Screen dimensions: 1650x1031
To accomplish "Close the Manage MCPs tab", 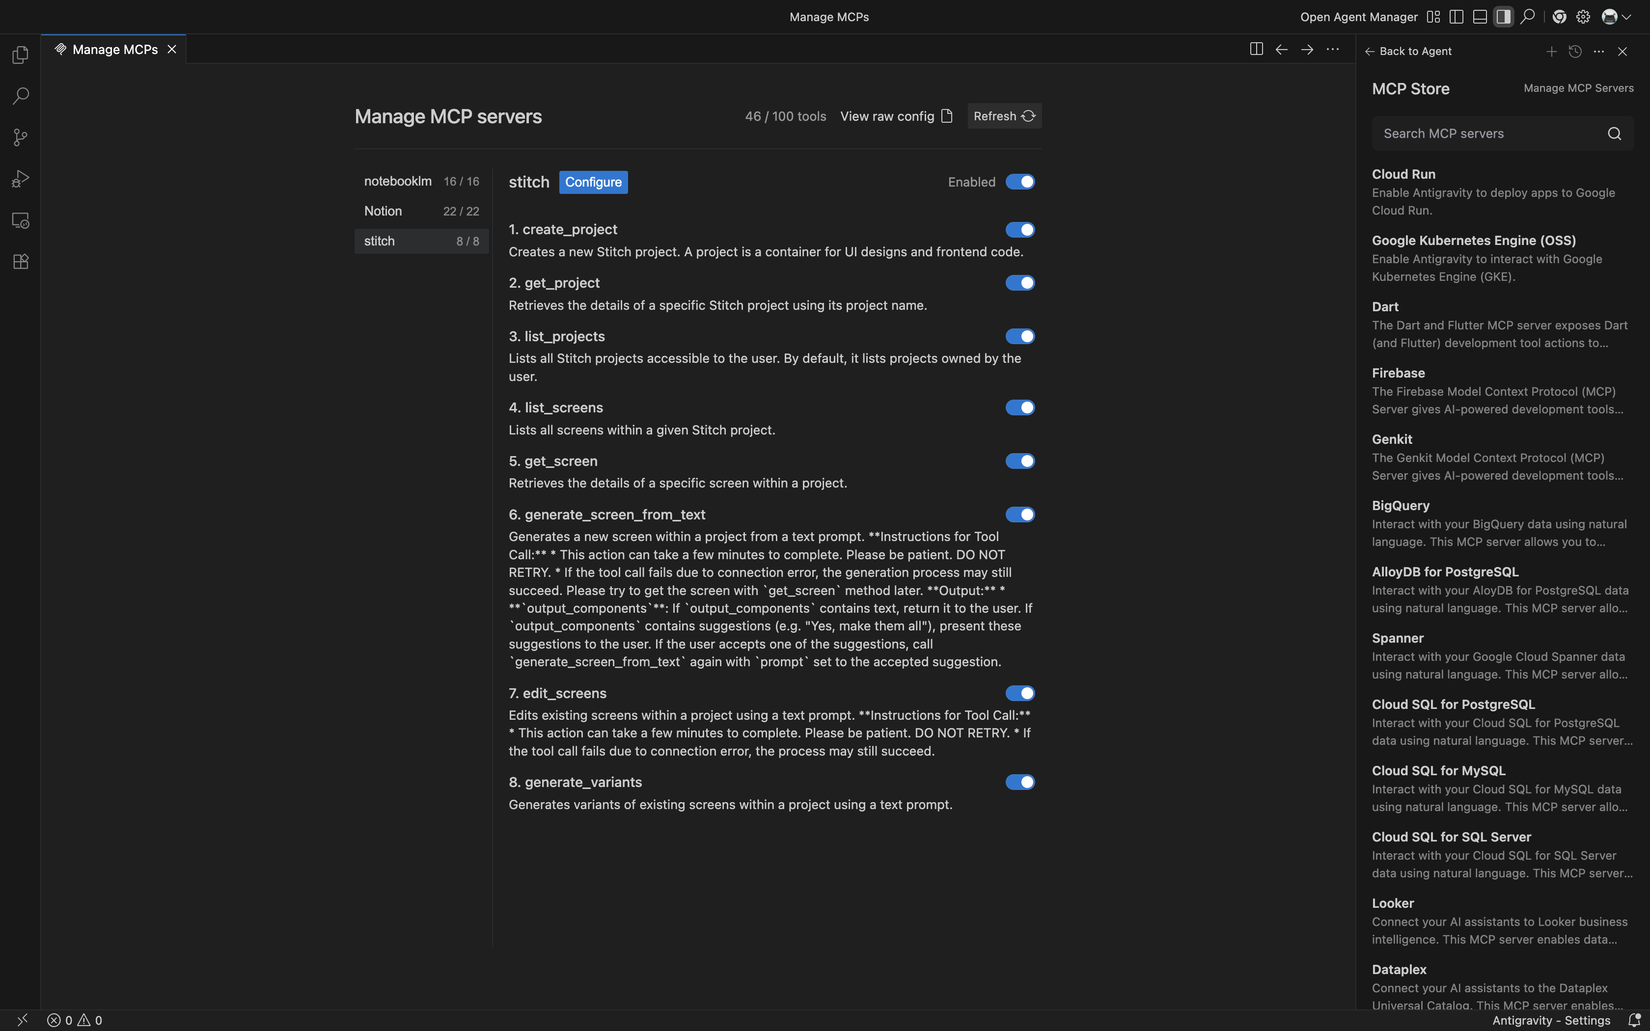I will point(172,49).
